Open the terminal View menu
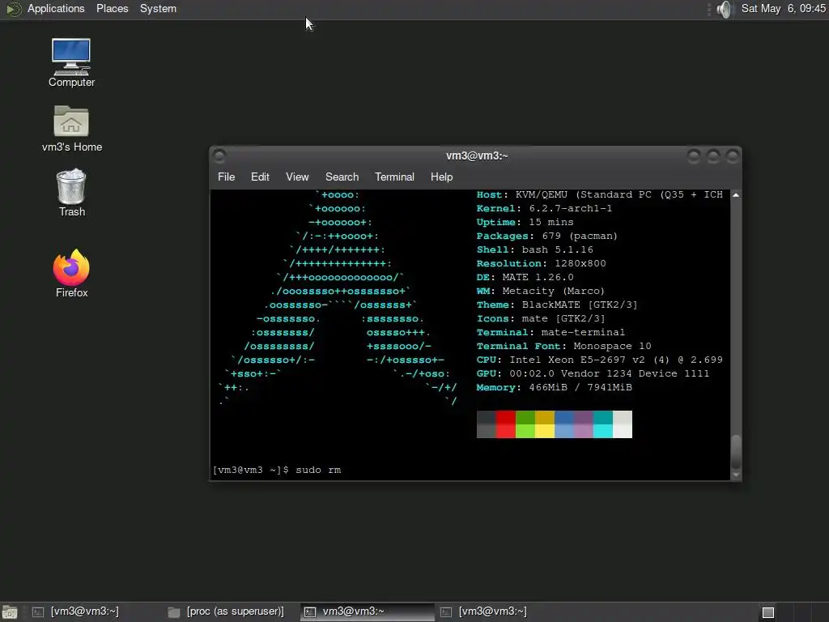The image size is (829, 622). [x=297, y=177]
